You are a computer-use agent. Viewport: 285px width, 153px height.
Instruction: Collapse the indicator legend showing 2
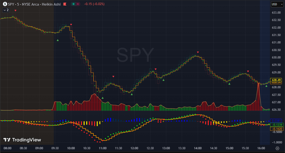[x=6, y=10]
